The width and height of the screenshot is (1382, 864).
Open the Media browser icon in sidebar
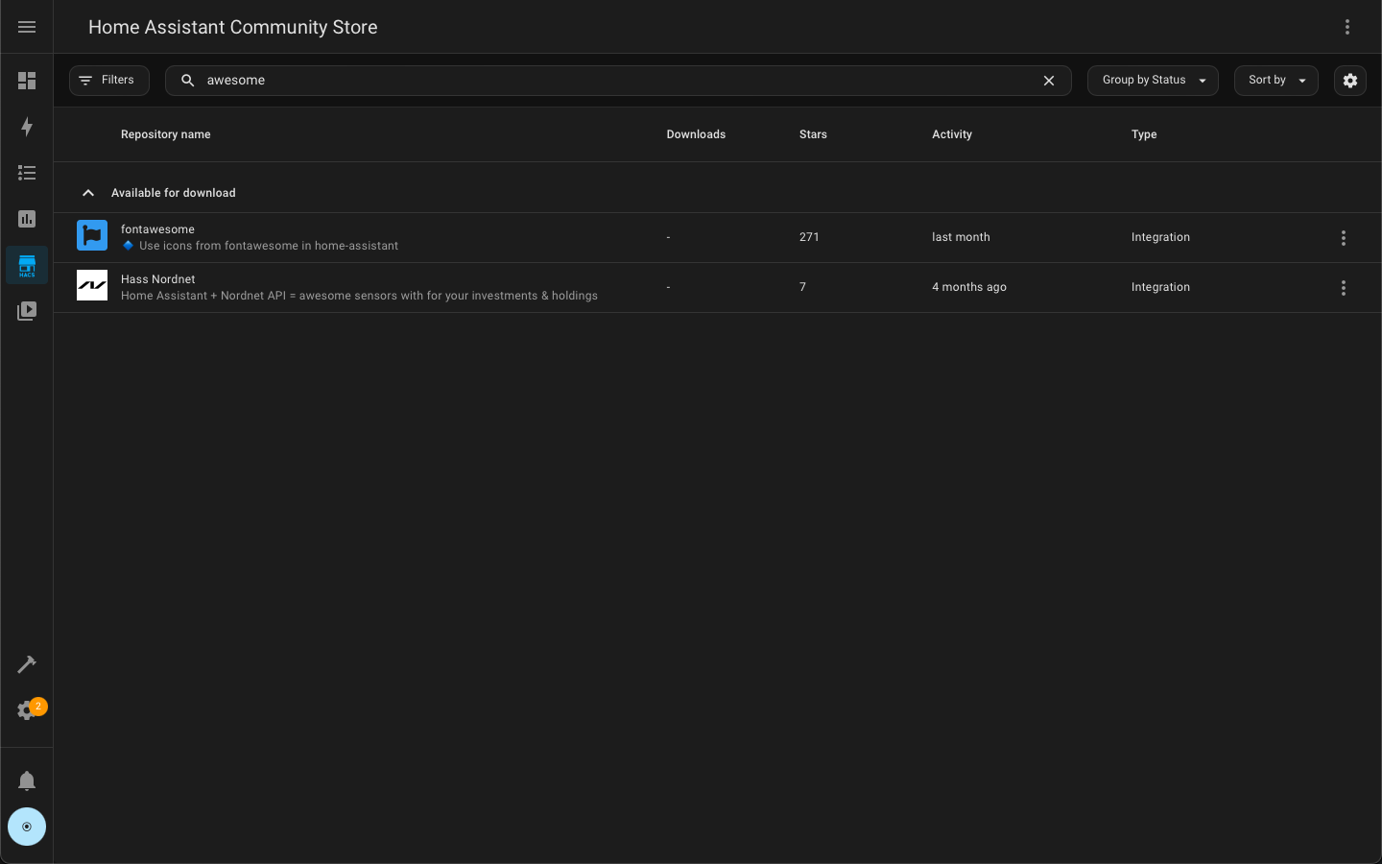click(x=27, y=311)
